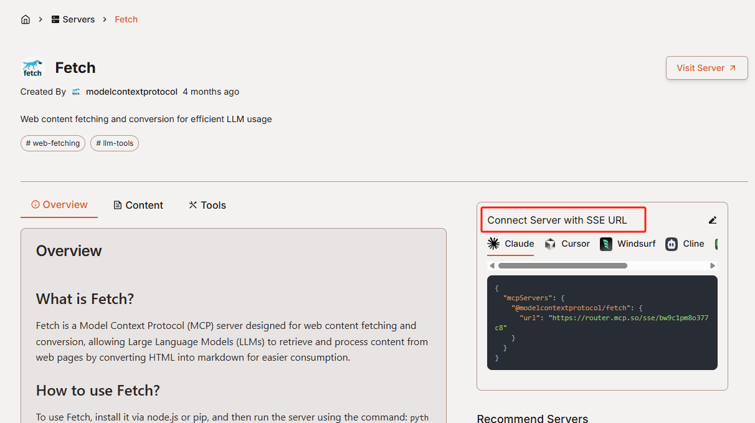Viewport: 755px width, 423px height.
Task: Click Visit Server button
Action: [706, 68]
